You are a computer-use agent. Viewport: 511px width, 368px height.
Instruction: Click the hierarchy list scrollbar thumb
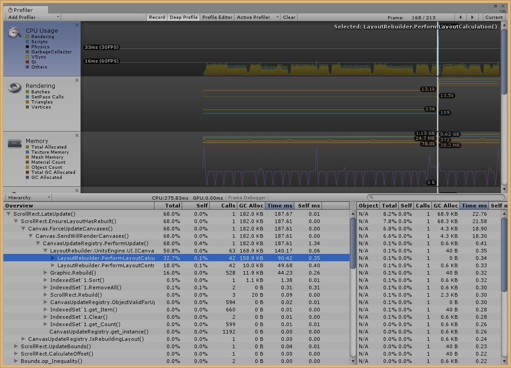(x=353, y=243)
